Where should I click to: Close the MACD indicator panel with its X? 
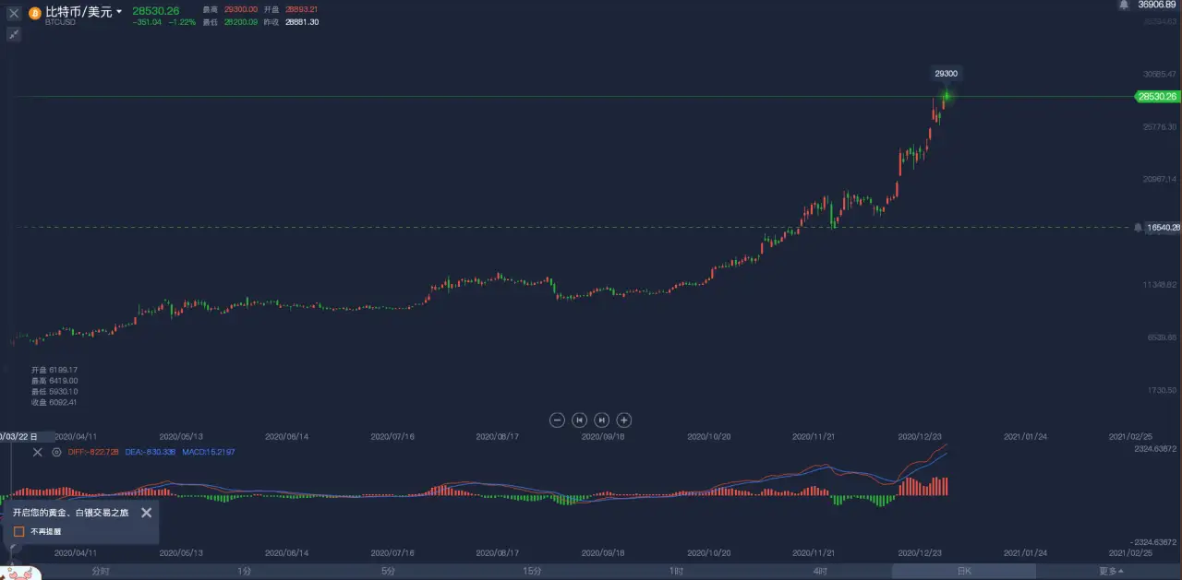point(38,452)
